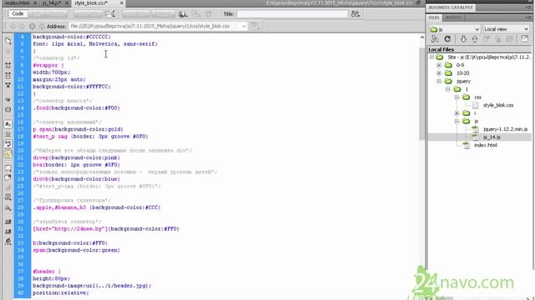
Task: Open the Business Catalyst panel options menu
Action: (528, 7)
